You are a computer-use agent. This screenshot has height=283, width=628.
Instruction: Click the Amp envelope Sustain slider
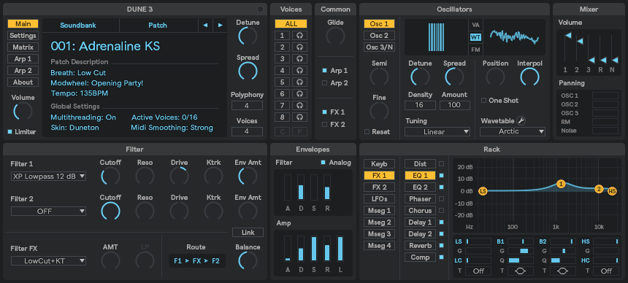[314, 249]
